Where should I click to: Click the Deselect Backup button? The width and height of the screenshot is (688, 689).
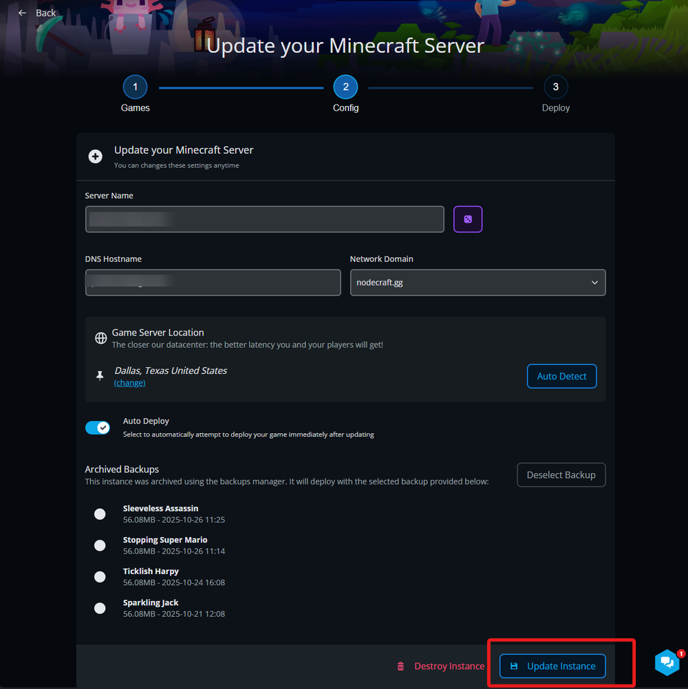coord(561,475)
